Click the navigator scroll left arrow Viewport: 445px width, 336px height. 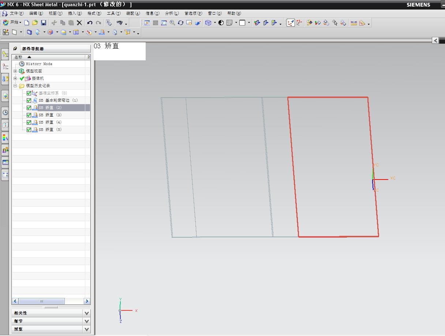(x=15, y=301)
